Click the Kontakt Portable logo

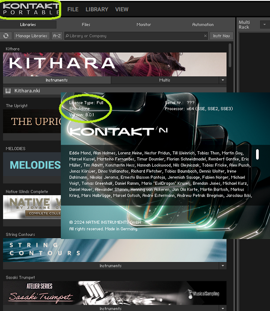[x=31, y=9]
